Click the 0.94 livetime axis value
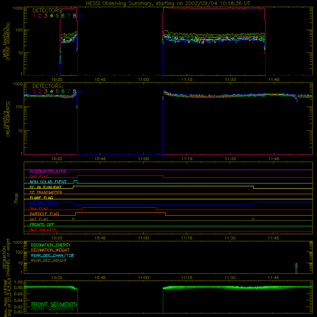The image size is (317, 317). 18,300
